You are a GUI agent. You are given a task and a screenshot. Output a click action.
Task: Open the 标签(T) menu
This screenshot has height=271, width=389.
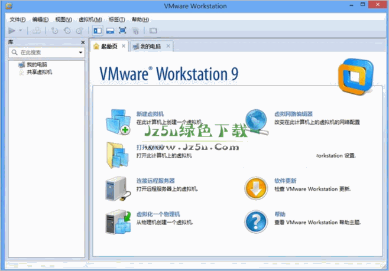coord(117,19)
